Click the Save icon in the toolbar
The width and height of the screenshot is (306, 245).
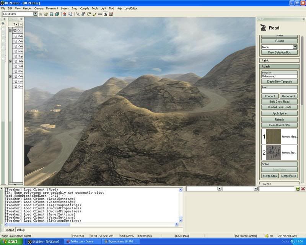[x=51, y=14]
